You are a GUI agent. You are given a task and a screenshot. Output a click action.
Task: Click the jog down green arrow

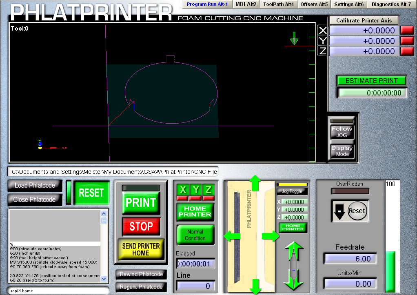(x=255, y=286)
